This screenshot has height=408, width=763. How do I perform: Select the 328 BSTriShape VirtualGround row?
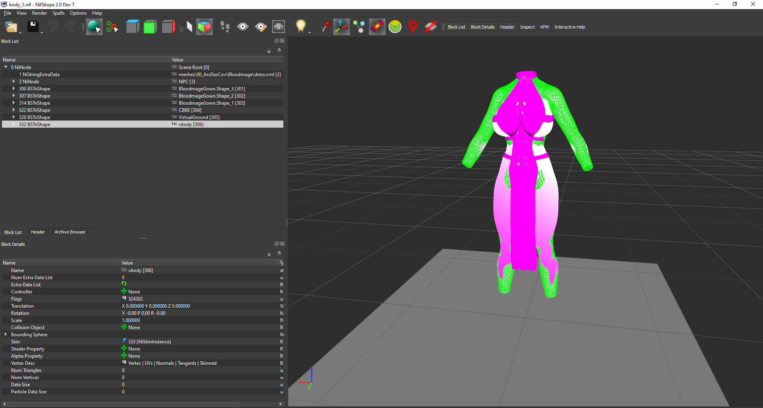click(143, 117)
